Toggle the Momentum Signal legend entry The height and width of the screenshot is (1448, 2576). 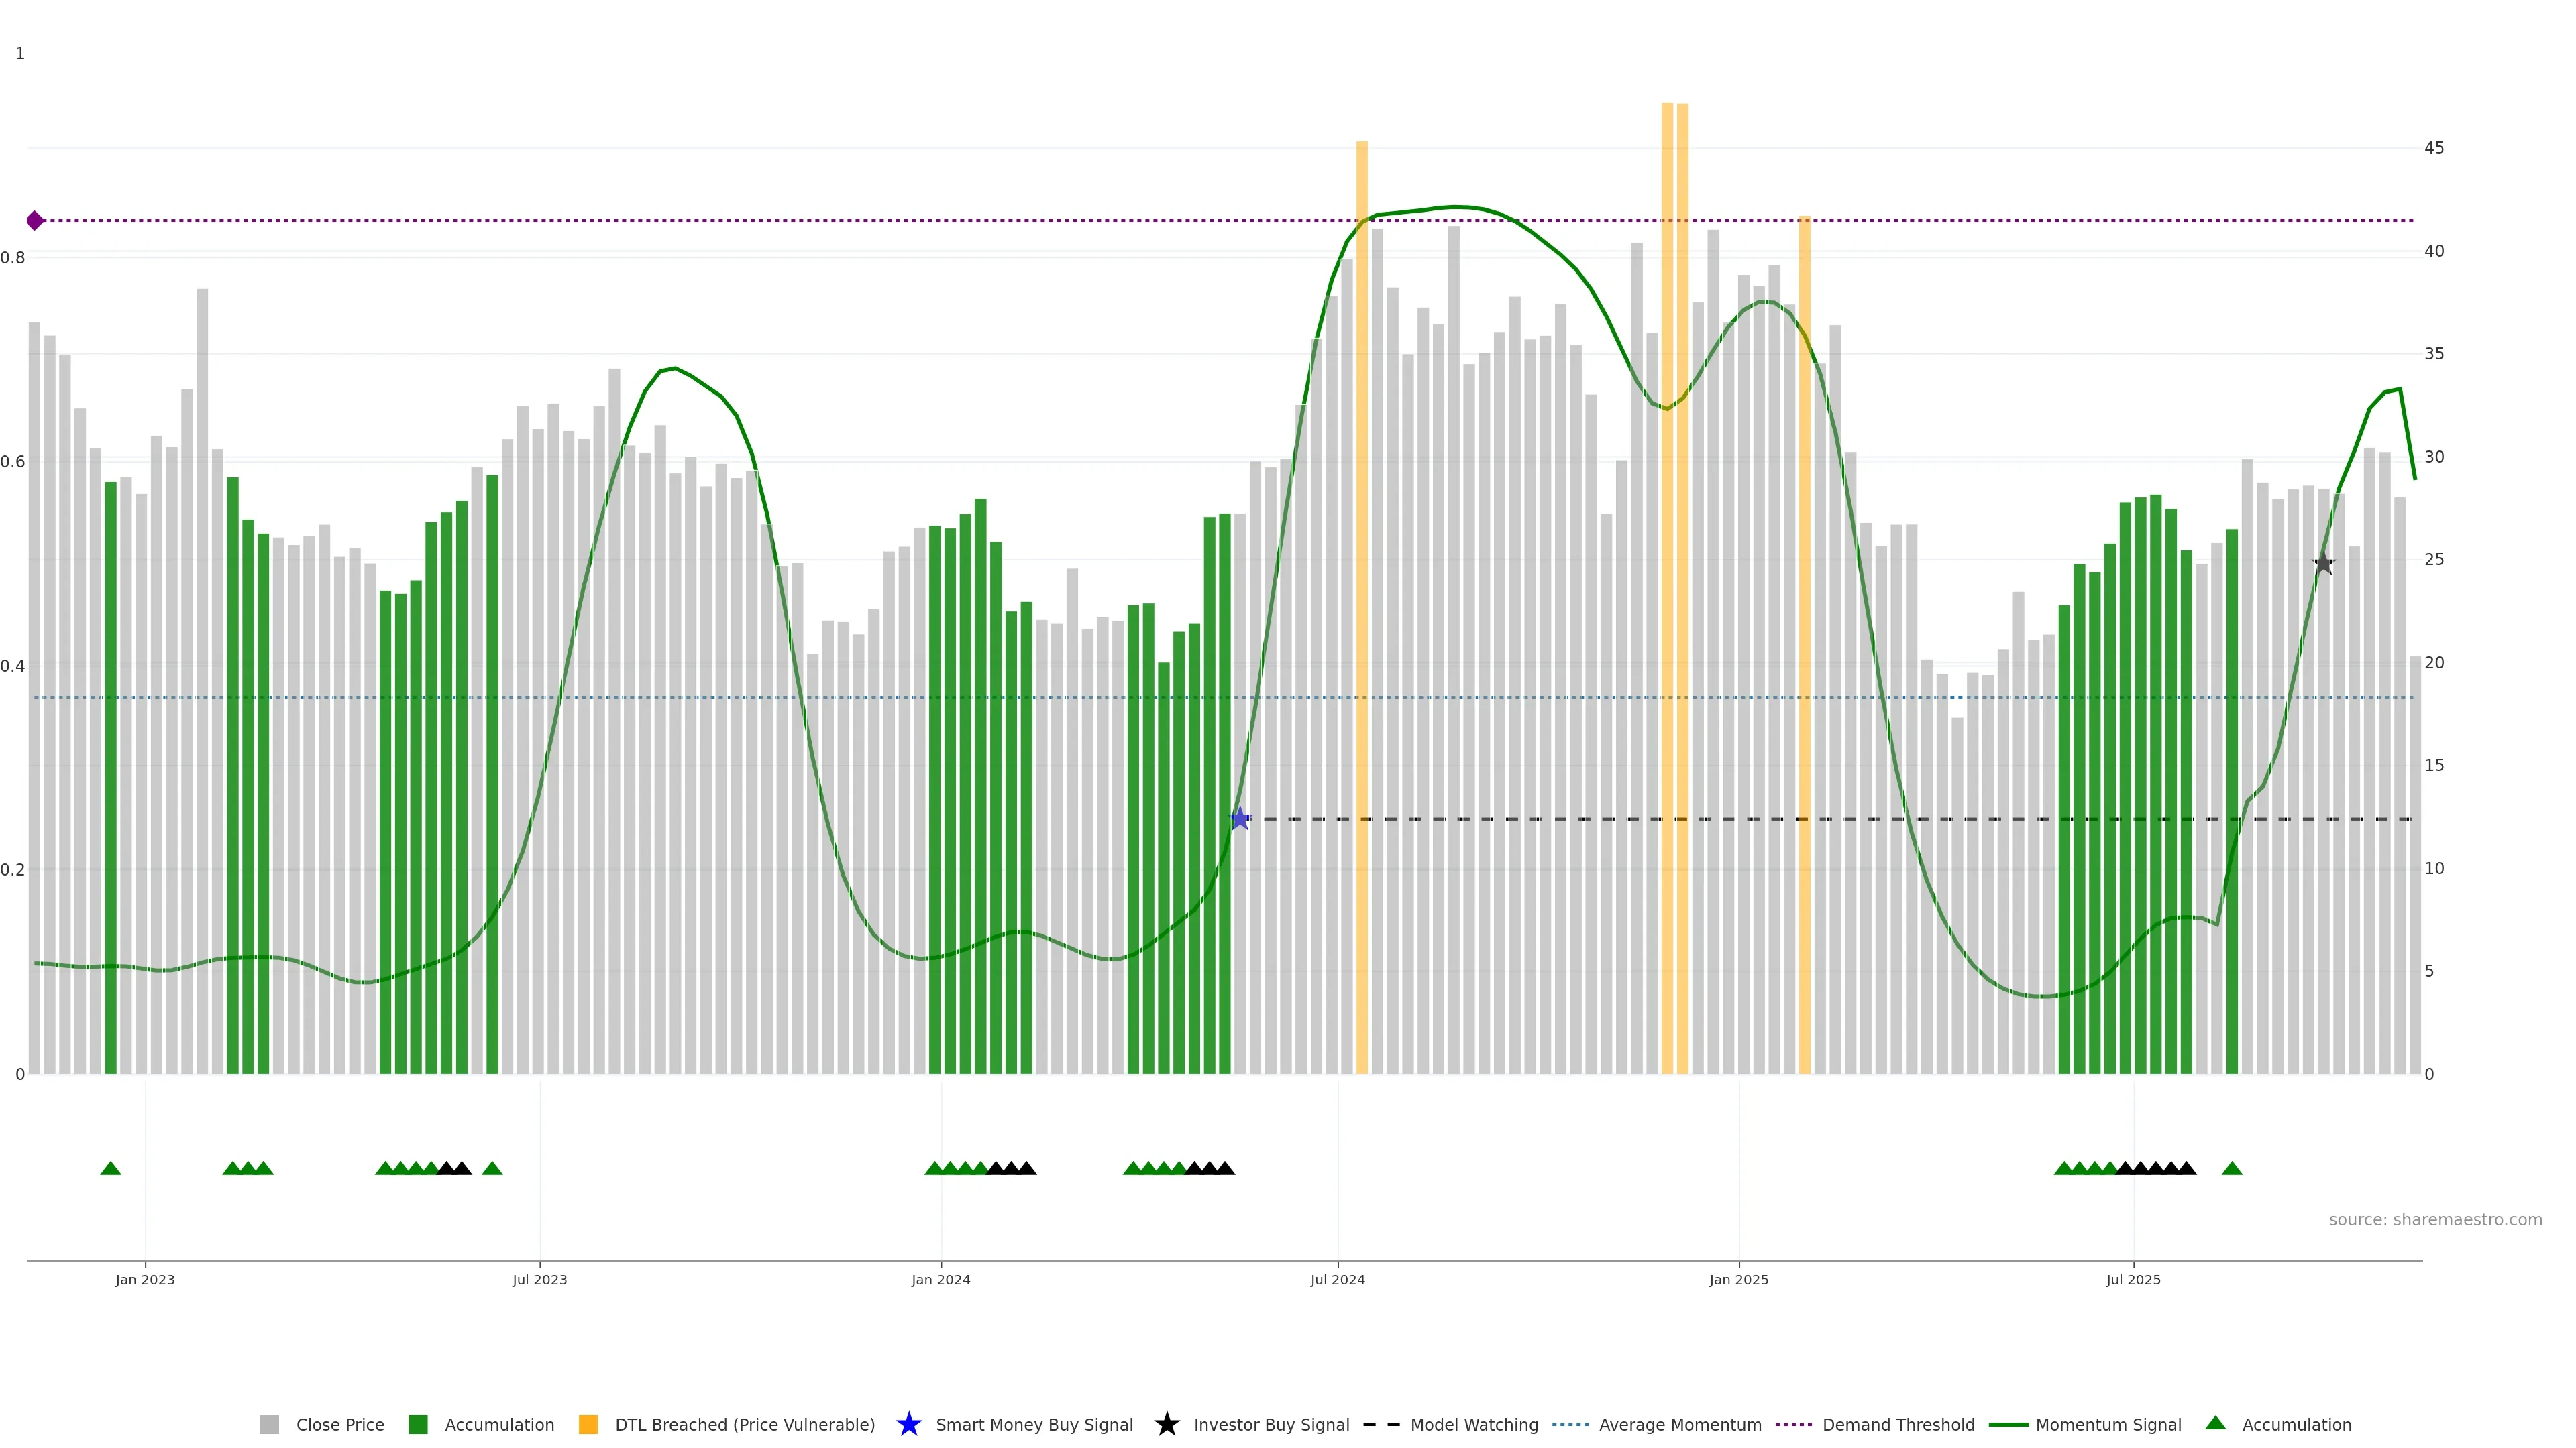tap(2108, 1424)
